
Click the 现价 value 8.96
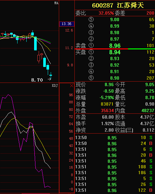(x=109, y=84)
